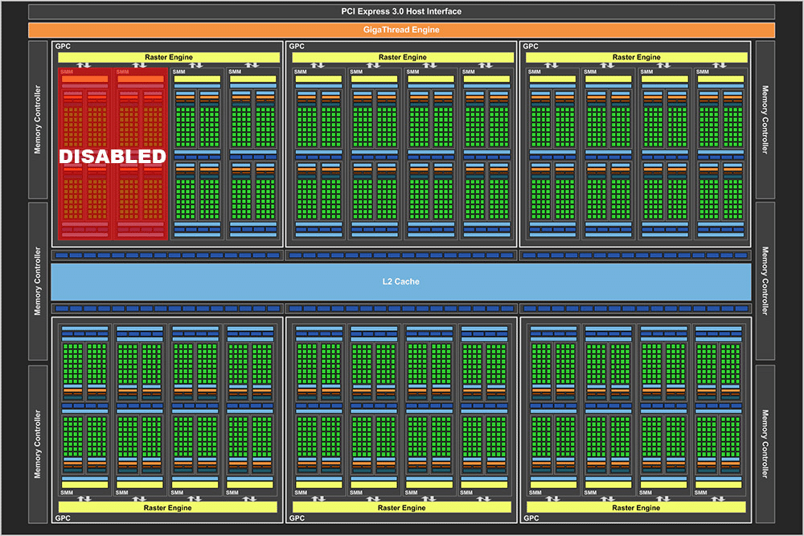Click Raster Engine in the bottom-right GPC
The height and width of the screenshot is (536, 804).
point(636,508)
